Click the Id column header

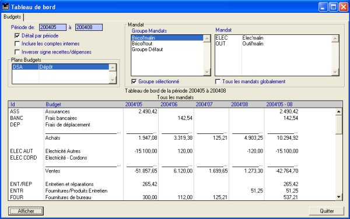(x=26, y=104)
